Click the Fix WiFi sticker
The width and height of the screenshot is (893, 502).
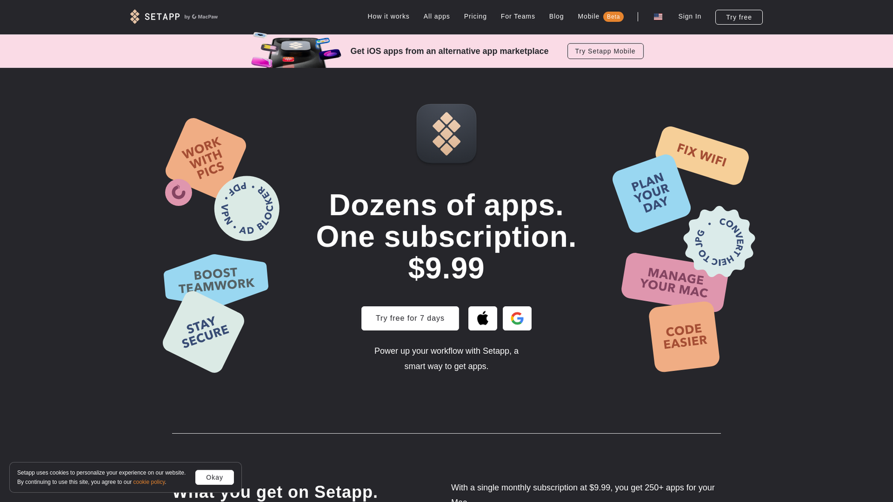coord(702,155)
